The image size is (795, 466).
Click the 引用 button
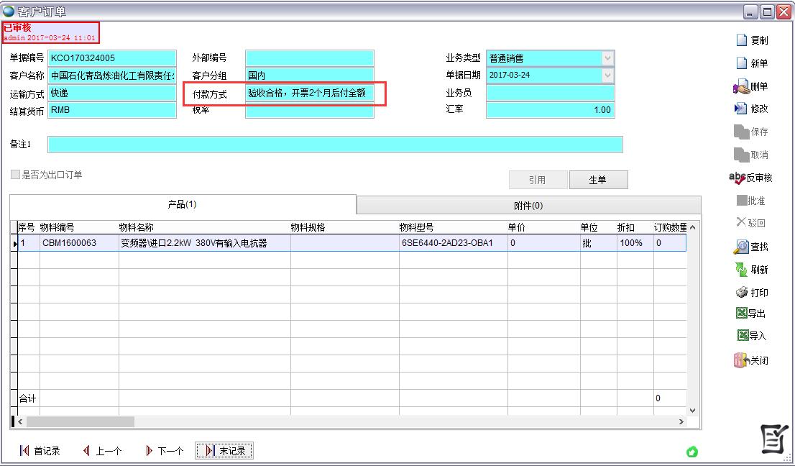pos(538,179)
